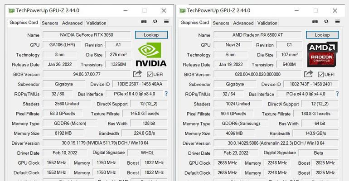Click the GPU-Z app icon in left title bar
This screenshot has height=181, width=349.
point(11,10)
